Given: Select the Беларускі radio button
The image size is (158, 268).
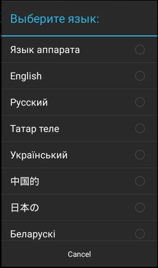Looking at the screenshot, I should point(140,234).
